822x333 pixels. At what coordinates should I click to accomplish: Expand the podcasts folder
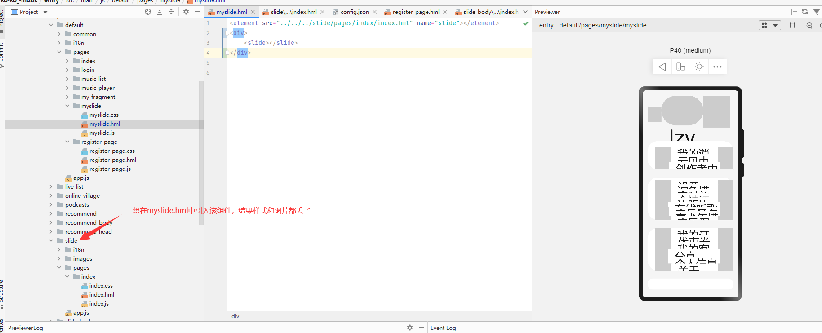click(51, 204)
